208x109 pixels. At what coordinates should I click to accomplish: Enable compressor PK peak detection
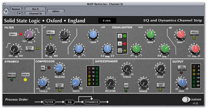coord(43,68)
